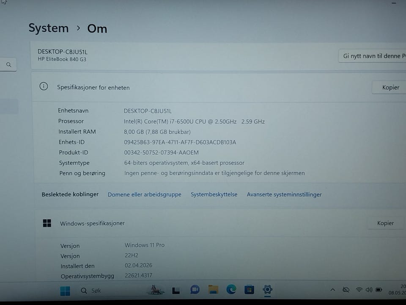Viewport: 406px width, 305px height.
Task: Open Wi-Fi network tray icon
Action: coord(359,290)
